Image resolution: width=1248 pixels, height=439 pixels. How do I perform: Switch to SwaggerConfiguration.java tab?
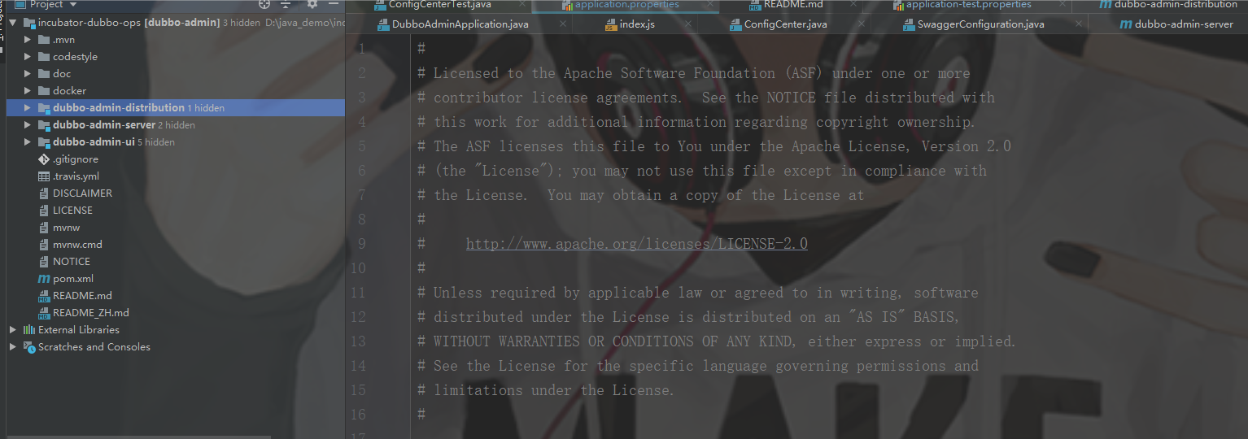[980, 24]
